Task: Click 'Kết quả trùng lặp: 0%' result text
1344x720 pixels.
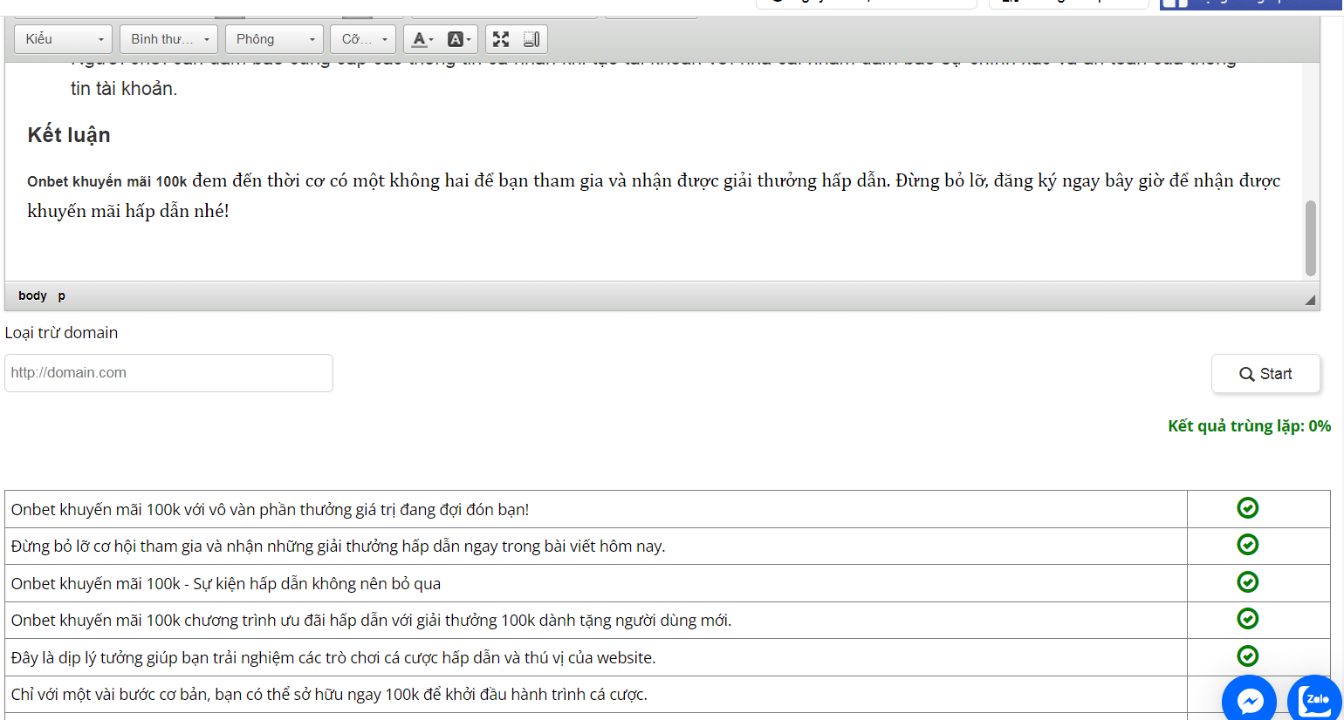Action: 1249,425
